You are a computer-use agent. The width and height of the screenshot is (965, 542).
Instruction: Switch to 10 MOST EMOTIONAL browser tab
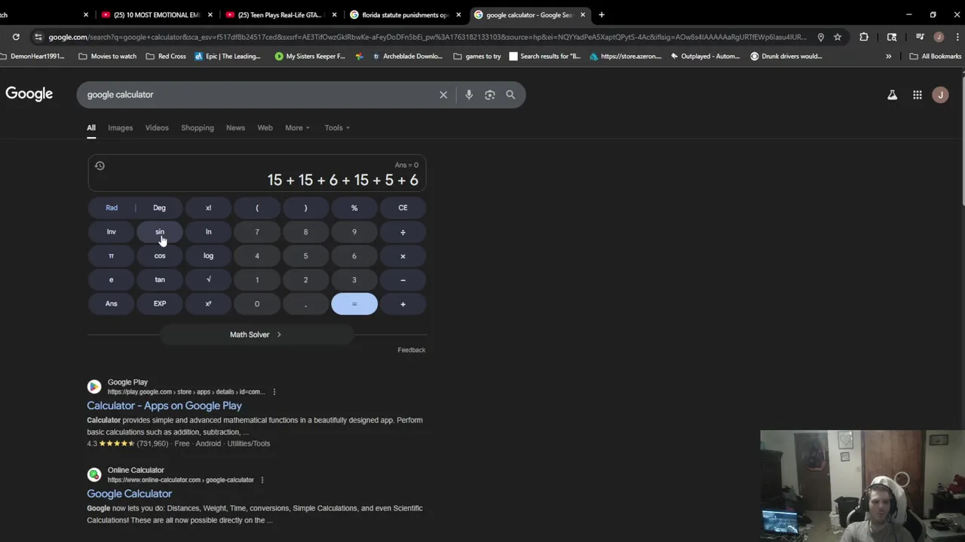tap(157, 14)
